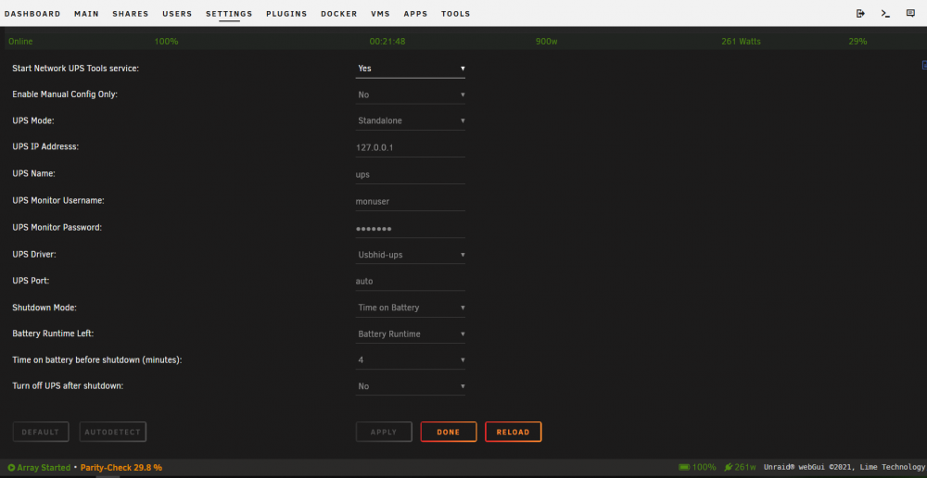This screenshot has width=927, height=478.
Task: Open the terminal icon in header
Action: [885, 14]
